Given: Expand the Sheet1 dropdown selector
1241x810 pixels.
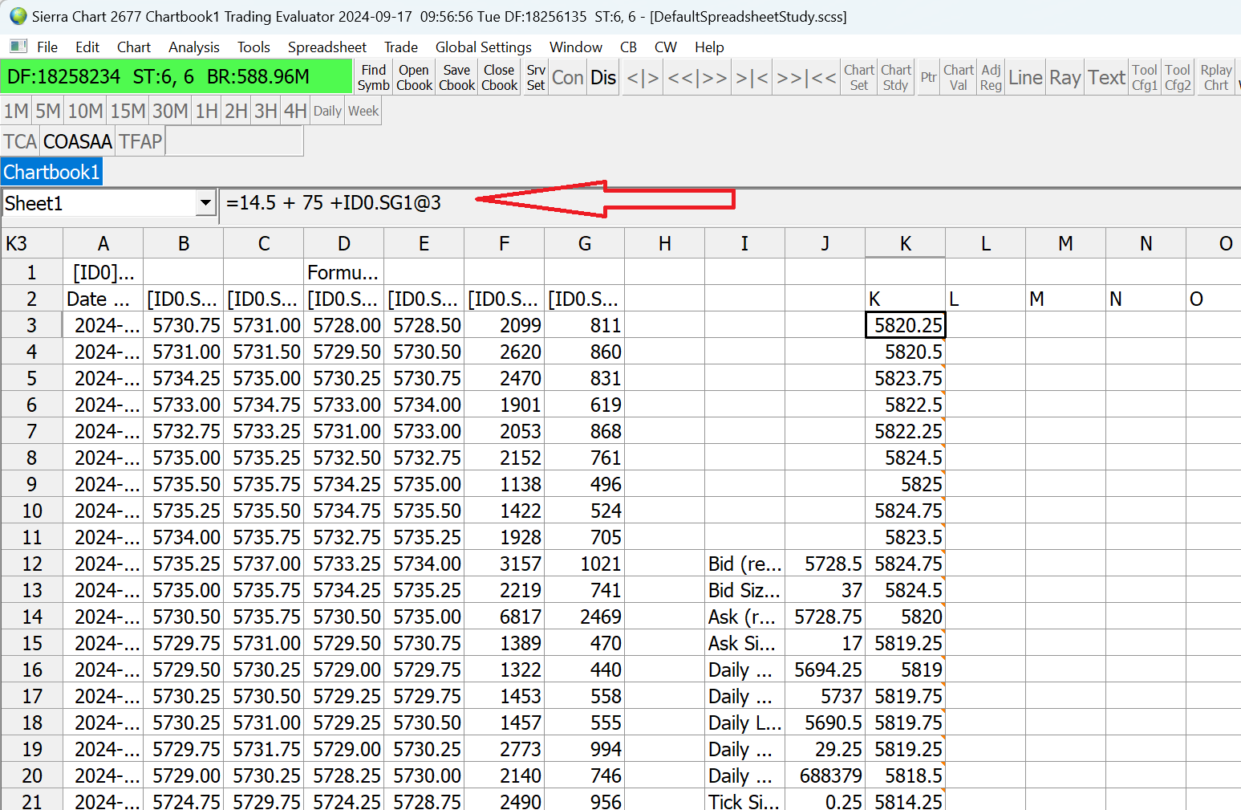Looking at the screenshot, I should pyautogui.click(x=206, y=203).
